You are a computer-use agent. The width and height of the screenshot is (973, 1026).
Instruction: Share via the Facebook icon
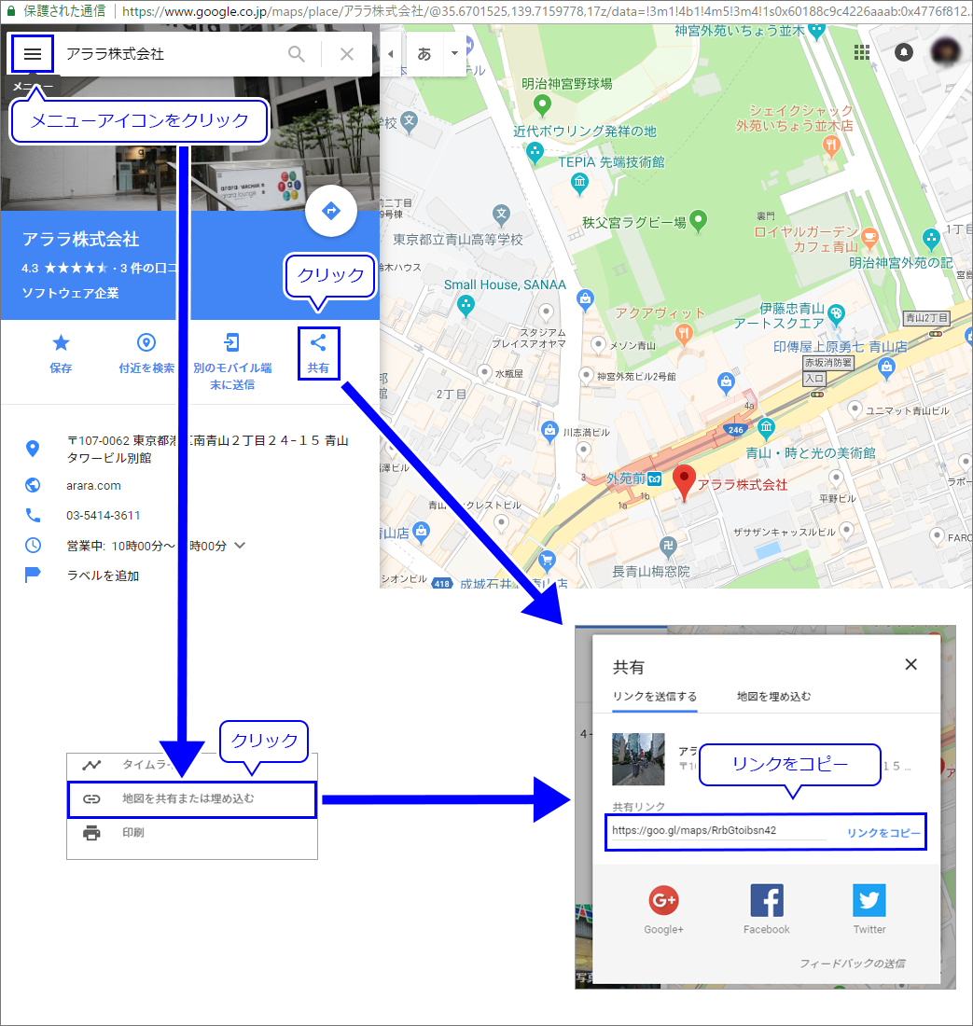(767, 900)
